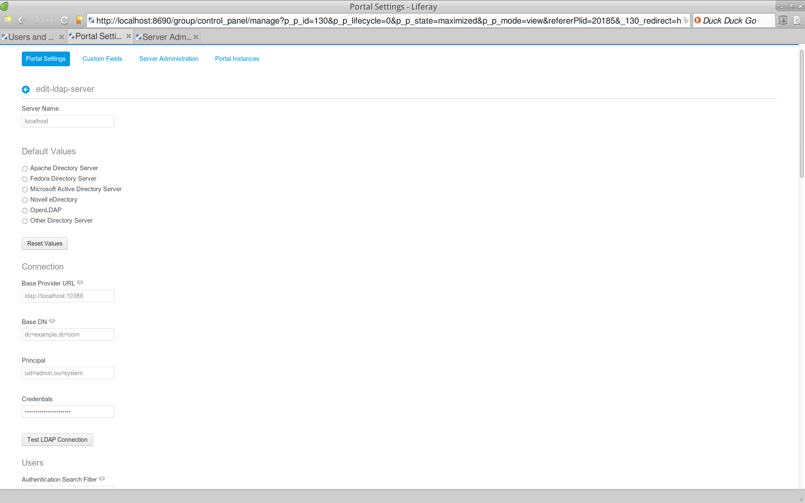Viewport: 805px width, 503px height.
Task: Click into the Base DN field
Action: 68,334
